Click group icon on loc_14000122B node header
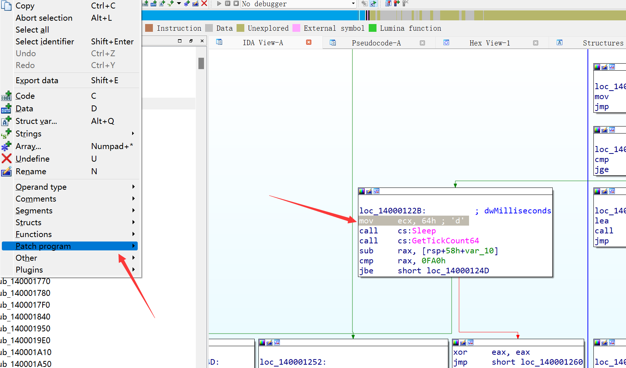The width and height of the screenshot is (626, 368). point(376,191)
